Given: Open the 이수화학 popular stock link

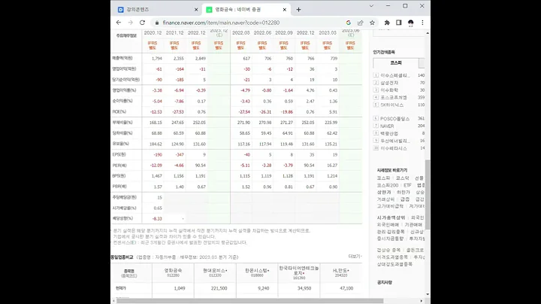Looking at the screenshot, I should coord(389,90).
